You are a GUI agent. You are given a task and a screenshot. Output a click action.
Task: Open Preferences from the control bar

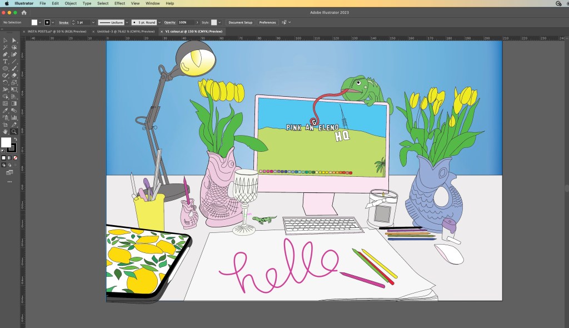267,22
